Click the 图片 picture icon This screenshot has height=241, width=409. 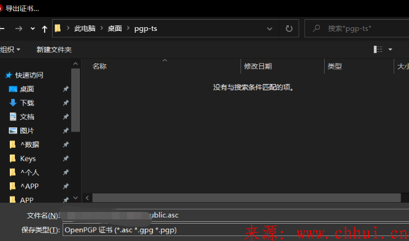[x=13, y=130]
